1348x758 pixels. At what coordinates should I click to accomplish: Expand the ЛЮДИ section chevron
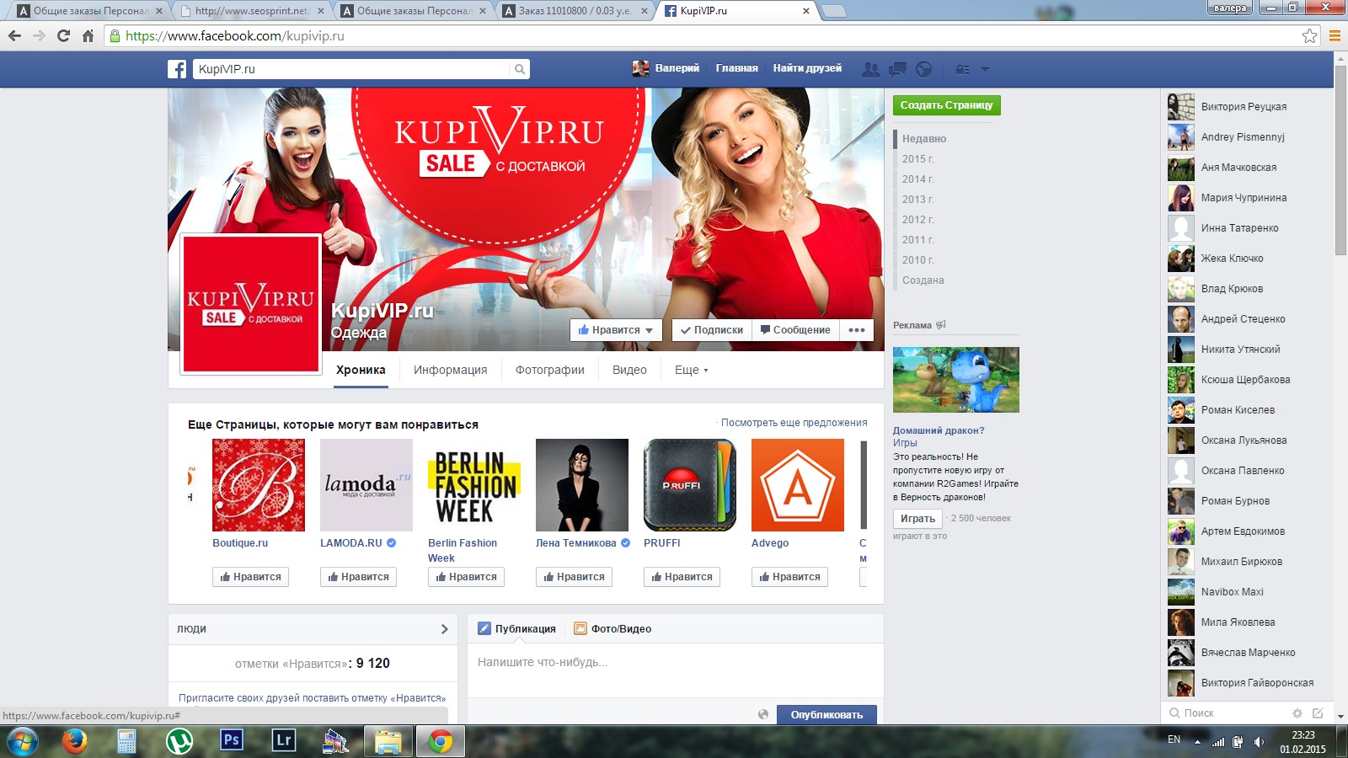coord(445,629)
